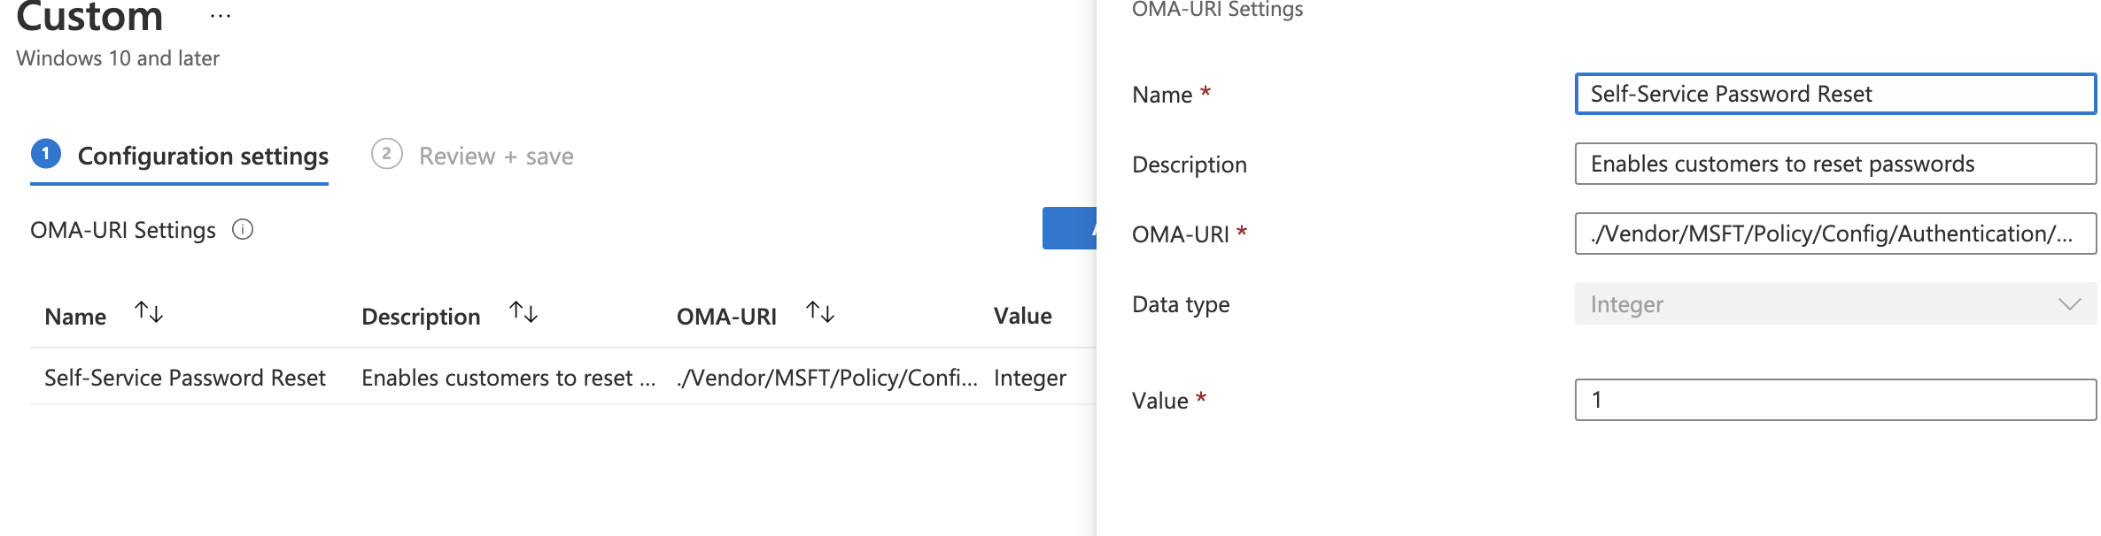2101x536 pixels.
Task: Click the Name field with Self-Service Password Reset
Action: pos(1834,94)
